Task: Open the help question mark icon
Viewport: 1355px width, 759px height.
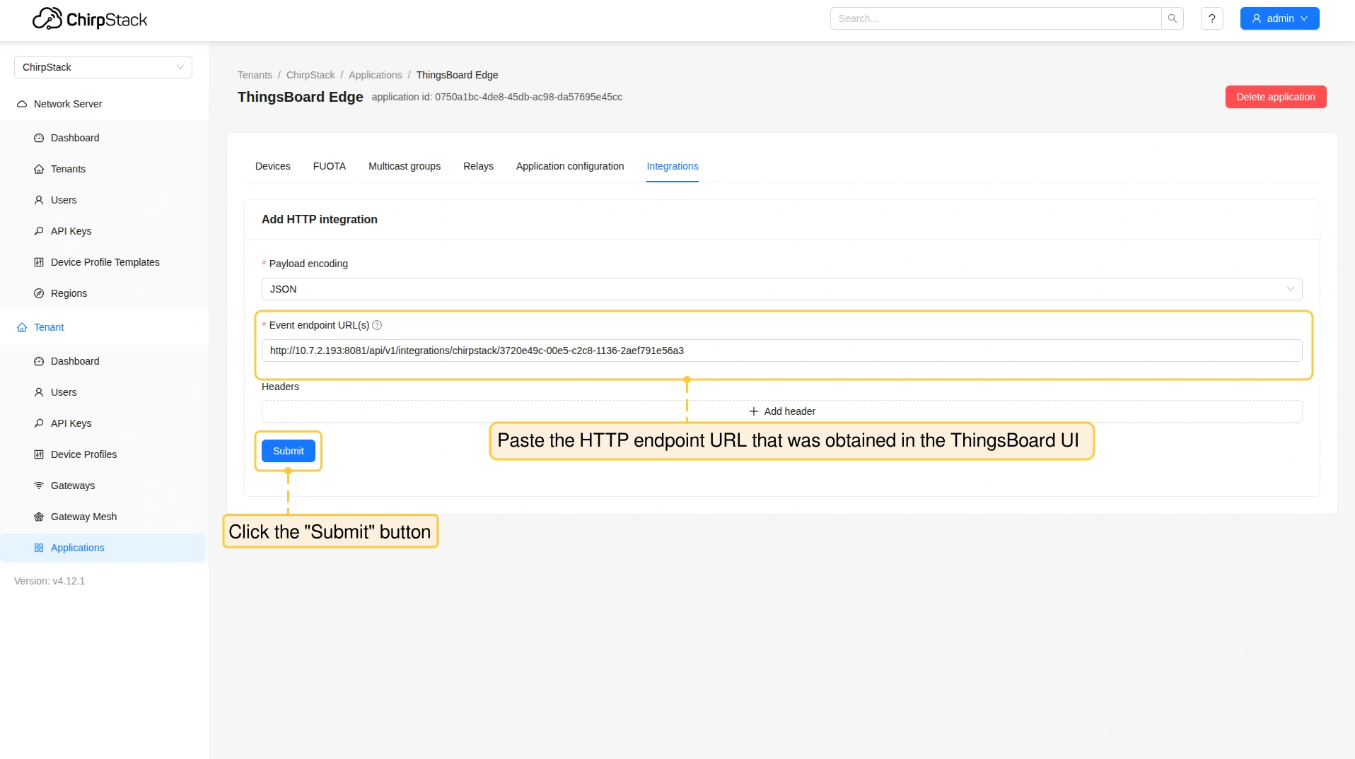Action: click(x=1211, y=18)
